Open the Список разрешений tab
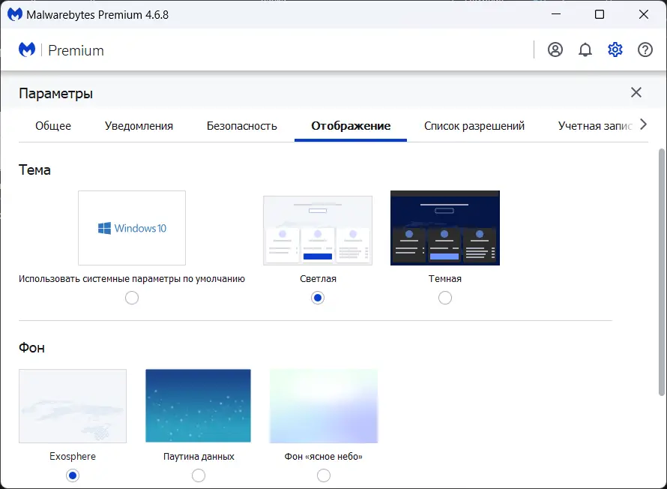The width and height of the screenshot is (667, 489). coord(474,126)
